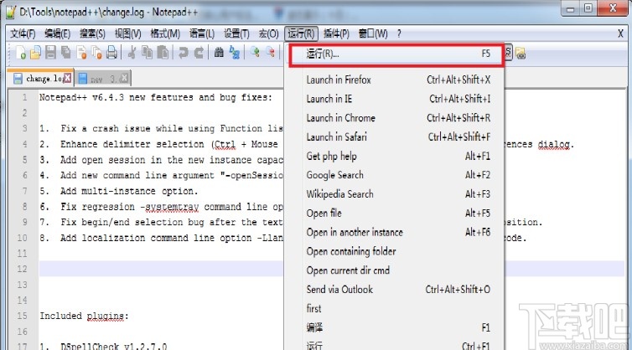
Task: Choose Wikipedia Search entry
Action: click(x=394, y=194)
